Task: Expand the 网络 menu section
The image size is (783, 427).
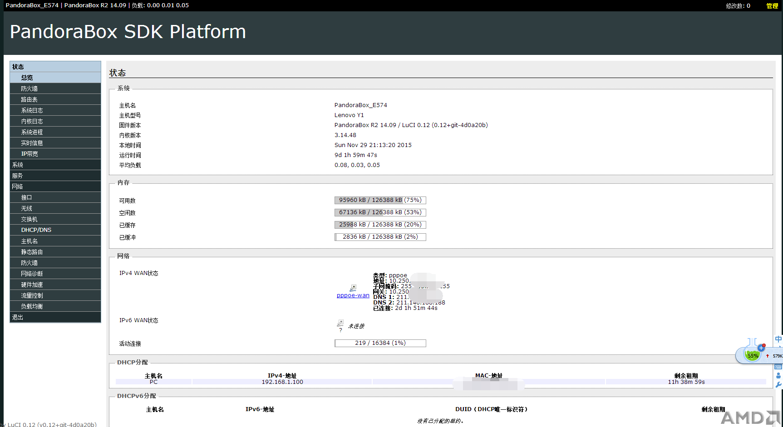Action: [x=55, y=187]
